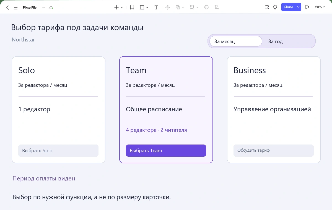
Task: Click the lightbulb tips icon
Action: [x=275, y=7]
